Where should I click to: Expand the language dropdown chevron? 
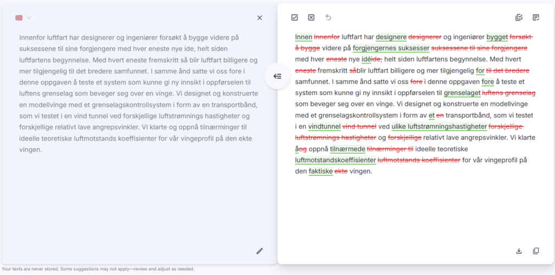click(29, 18)
